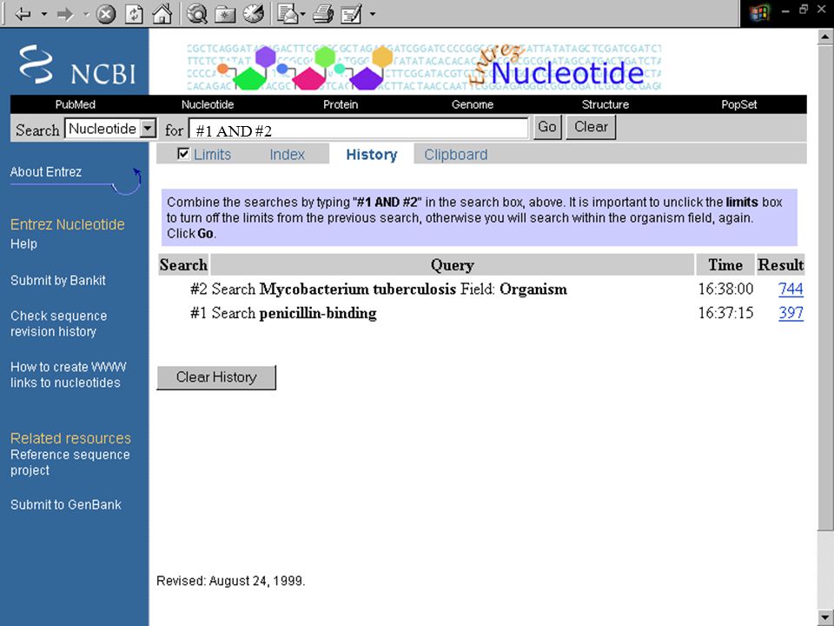The width and height of the screenshot is (834, 626).
Task: Open Check sequence revision history link
Action: click(x=58, y=323)
